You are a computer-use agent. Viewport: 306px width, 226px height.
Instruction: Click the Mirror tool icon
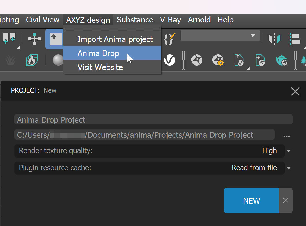(274, 39)
